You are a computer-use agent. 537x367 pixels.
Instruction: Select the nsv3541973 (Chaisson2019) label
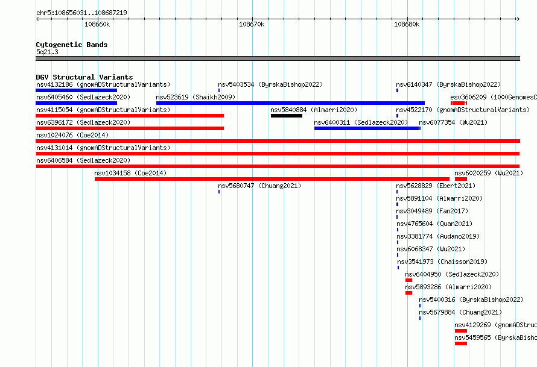click(442, 262)
